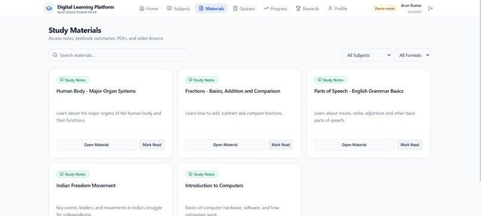Screen dimensions: 481x216
Task: Click the Arun Kumar user name
Action: [411, 5]
